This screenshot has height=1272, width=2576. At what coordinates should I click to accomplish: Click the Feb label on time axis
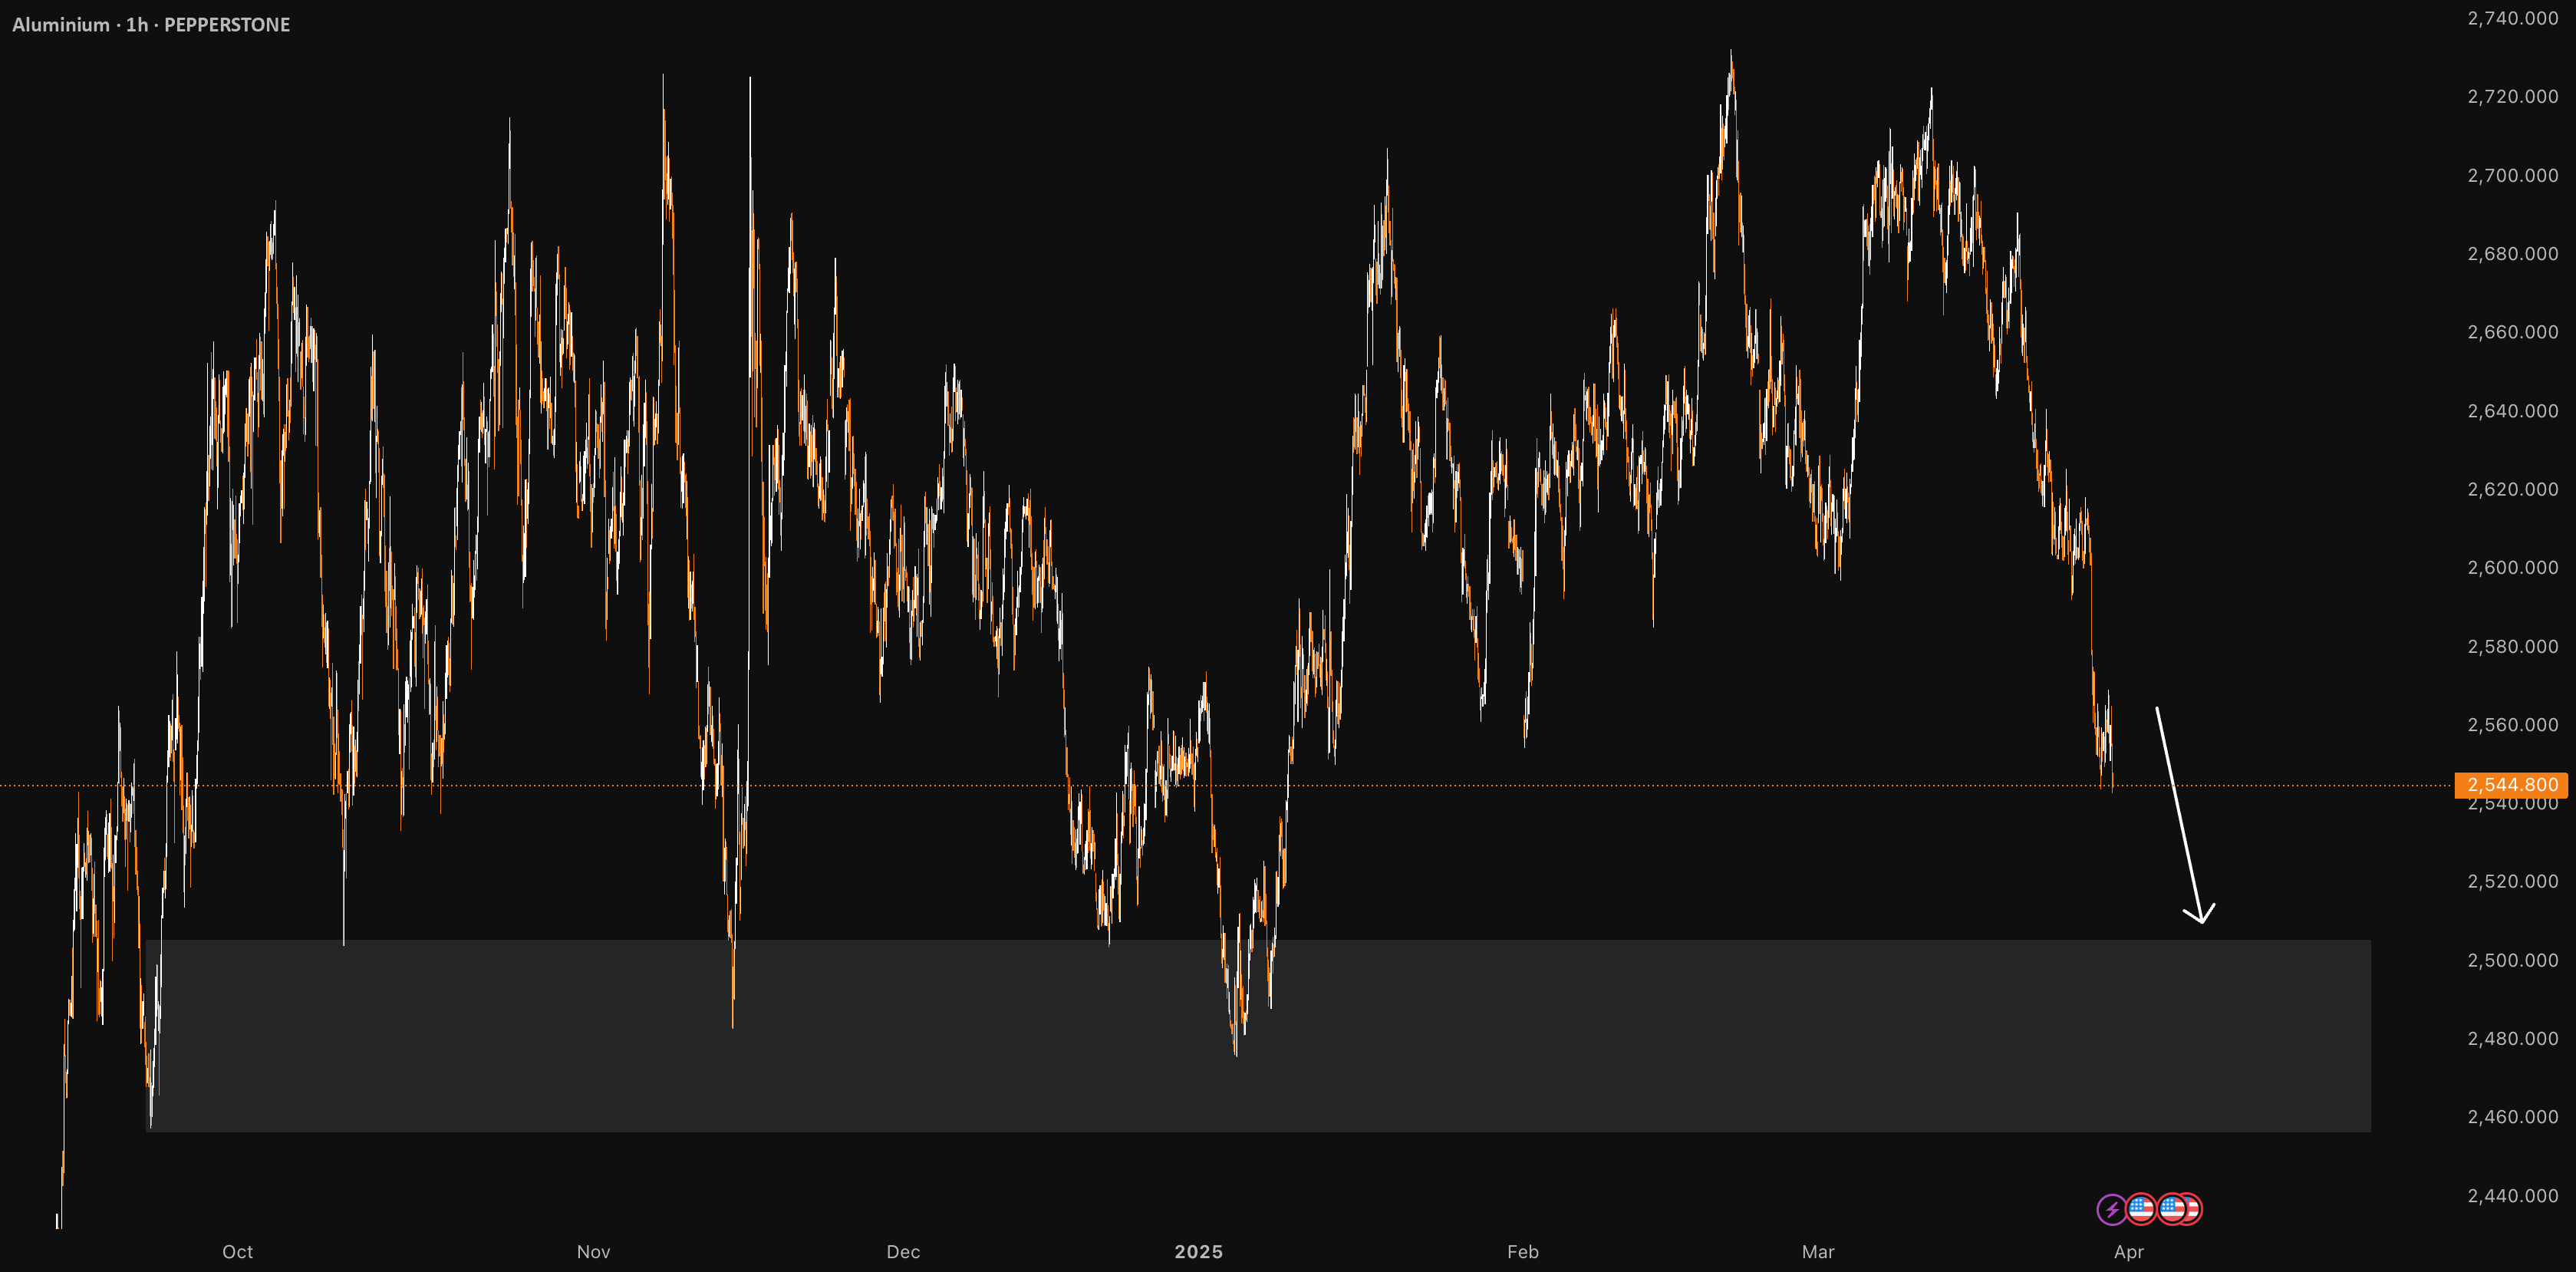(x=1522, y=1252)
